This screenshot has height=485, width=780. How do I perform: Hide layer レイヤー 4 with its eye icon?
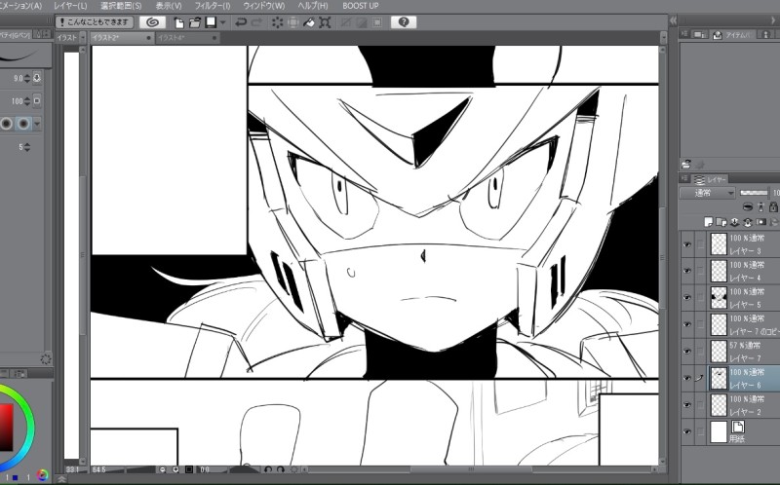click(x=687, y=271)
